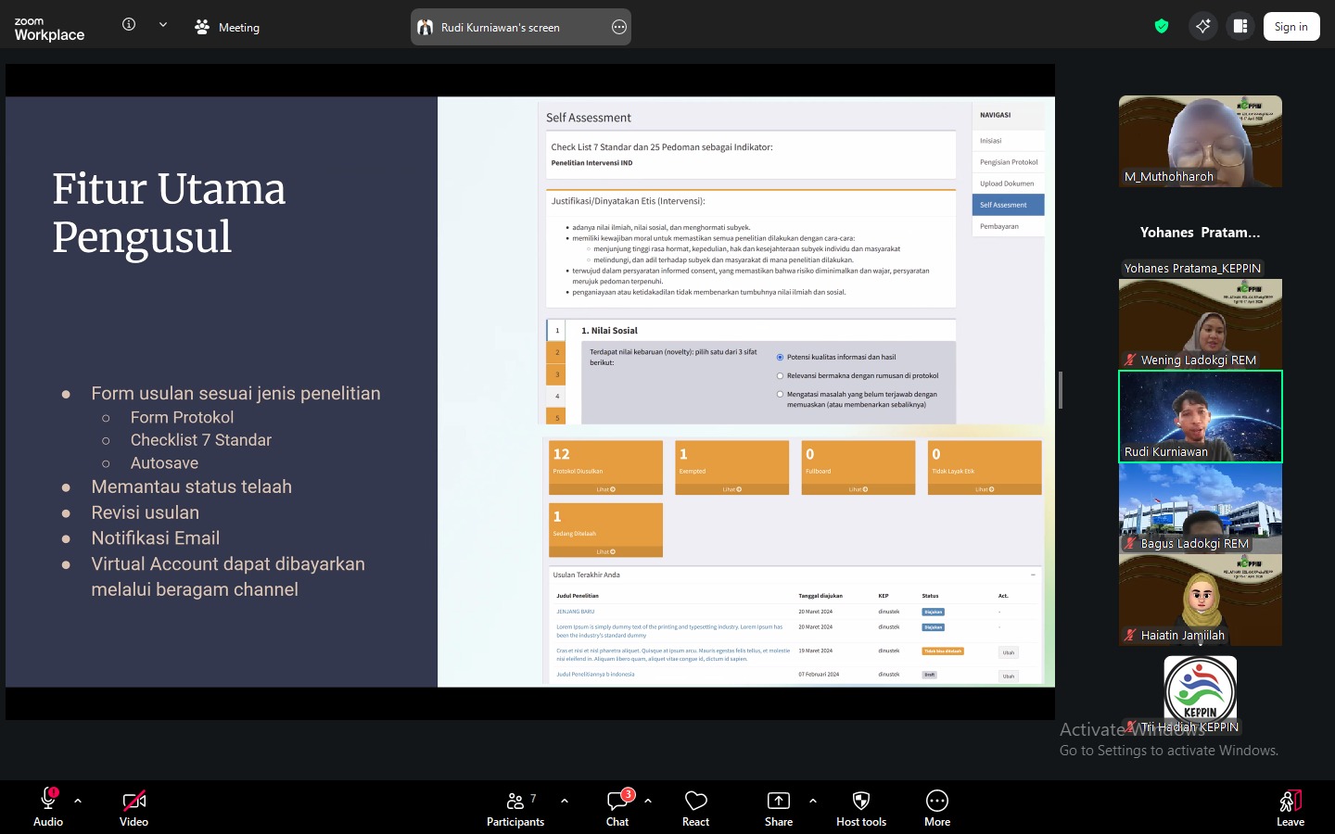Image resolution: width=1335 pixels, height=834 pixels.
Task: Click the Share screen icon
Action: tap(779, 801)
